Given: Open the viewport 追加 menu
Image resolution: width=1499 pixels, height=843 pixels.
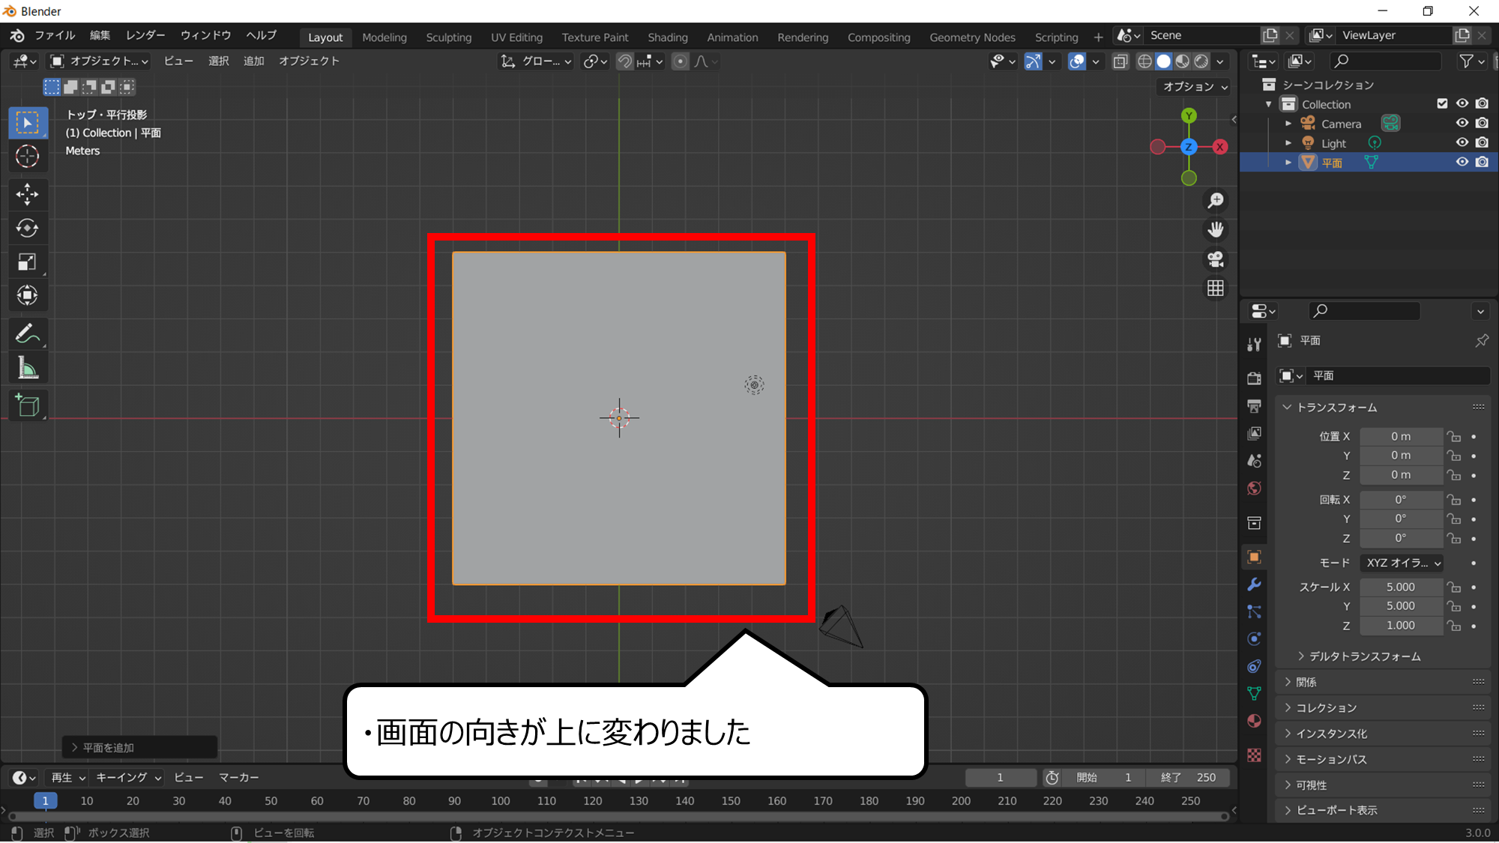Looking at the screenshot, I should pyautogui.click(x=254, y=61).
